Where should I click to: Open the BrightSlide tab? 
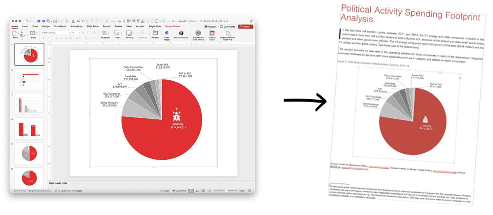pos(155,27)
